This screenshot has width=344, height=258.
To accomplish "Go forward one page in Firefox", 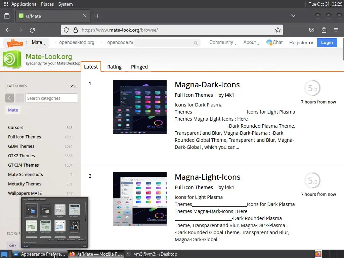I will coord(20,30).
